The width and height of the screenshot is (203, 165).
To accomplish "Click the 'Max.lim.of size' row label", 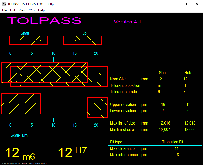I will [x=123, y=123].
